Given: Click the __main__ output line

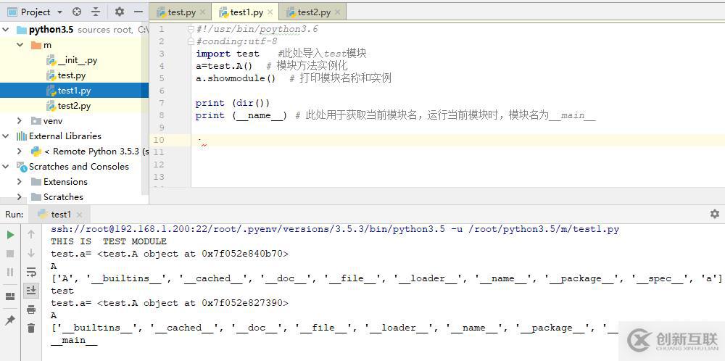Looking at the screenshot, I should pyautogui.click(x=74, y=340).
